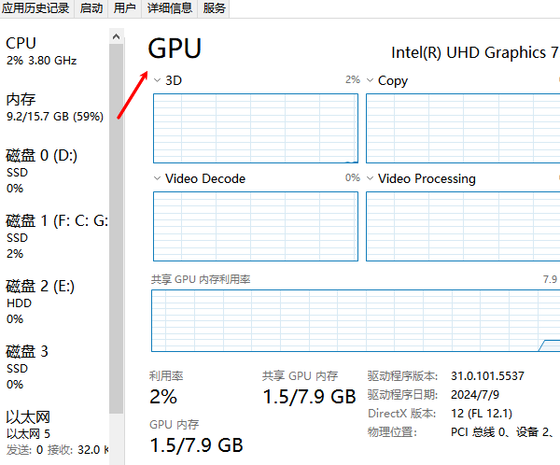The image size is (560, 465).
Task: Expand the Copy graph selector chevron
Action: tap(371, 81)
